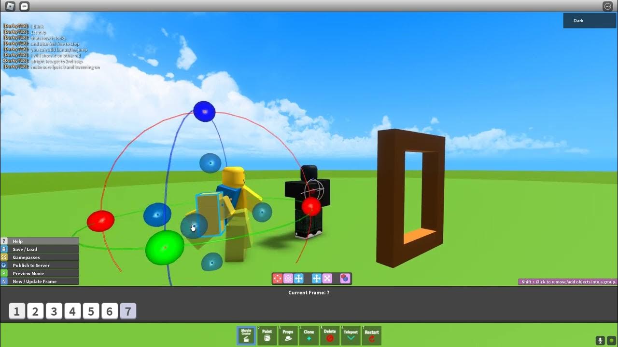Screen dimensions: 618x347
Task: Click chat line 'alright lets get to 2nd step'
Action: coord(56,61)
